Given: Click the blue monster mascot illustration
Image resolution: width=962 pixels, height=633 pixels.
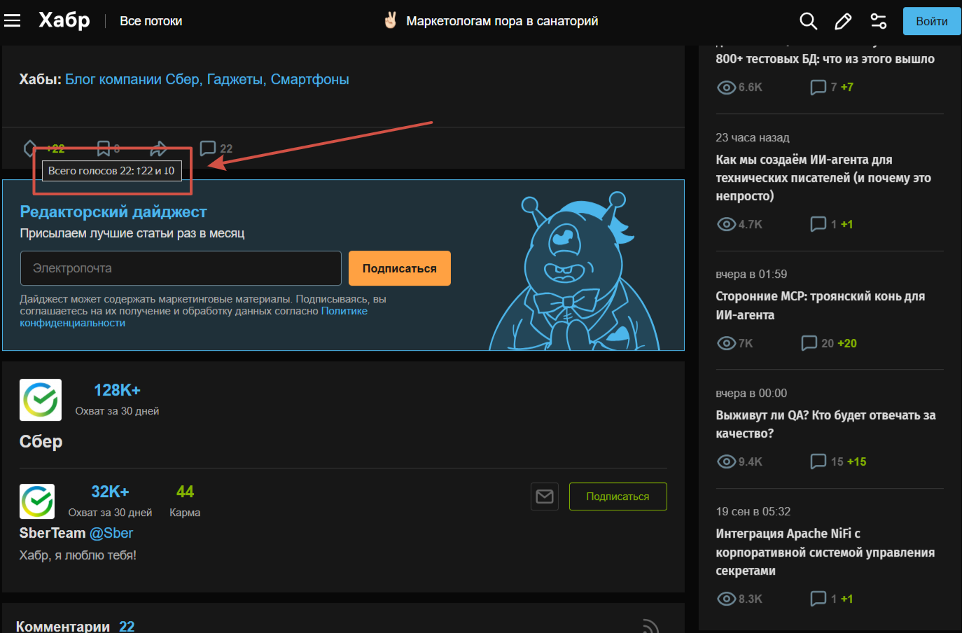Looking at the screenshot, I should 574,272.
